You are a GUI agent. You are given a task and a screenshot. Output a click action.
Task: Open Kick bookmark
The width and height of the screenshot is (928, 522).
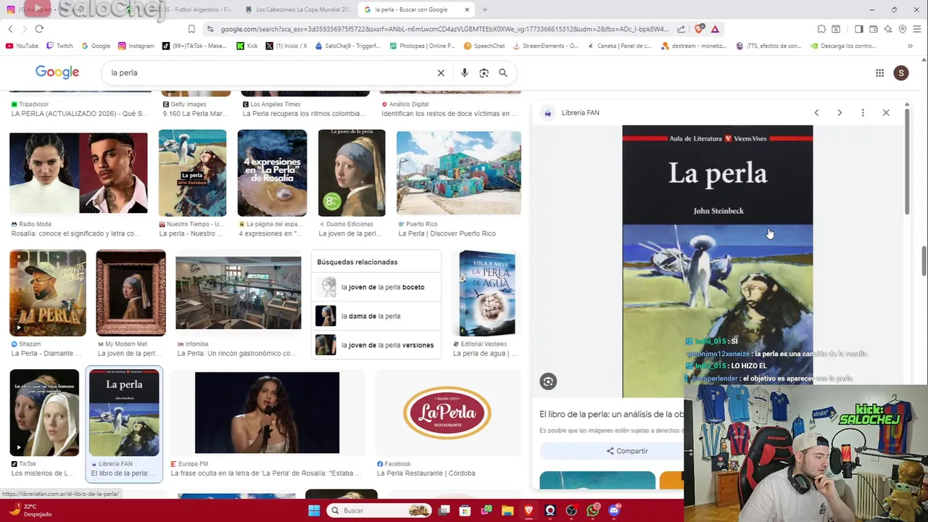246,46
